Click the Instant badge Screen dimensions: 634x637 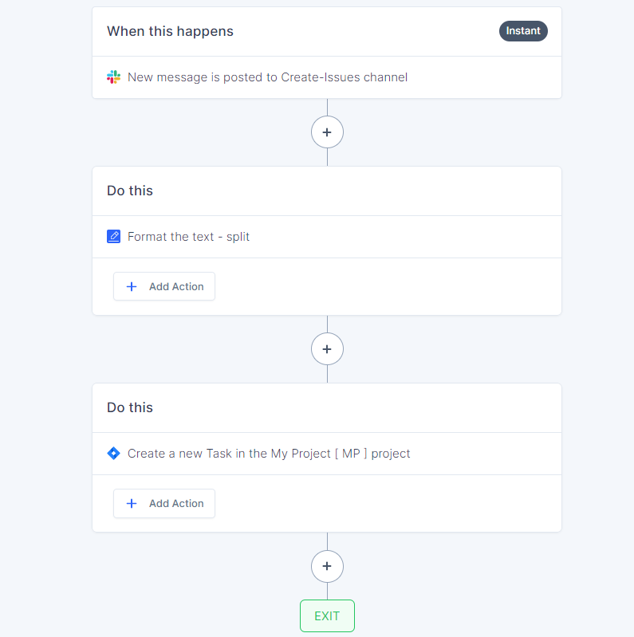[x=523, y=31]
